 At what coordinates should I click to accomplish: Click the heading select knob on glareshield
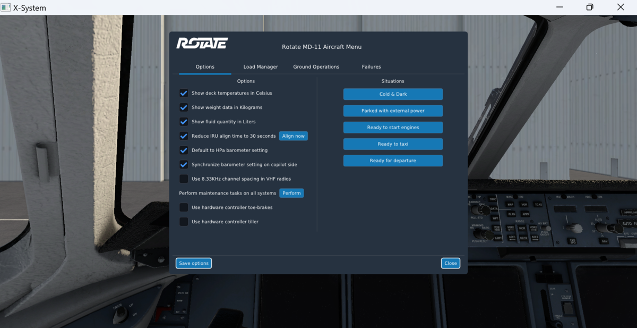pyautogui.click(x=608, y=228)
